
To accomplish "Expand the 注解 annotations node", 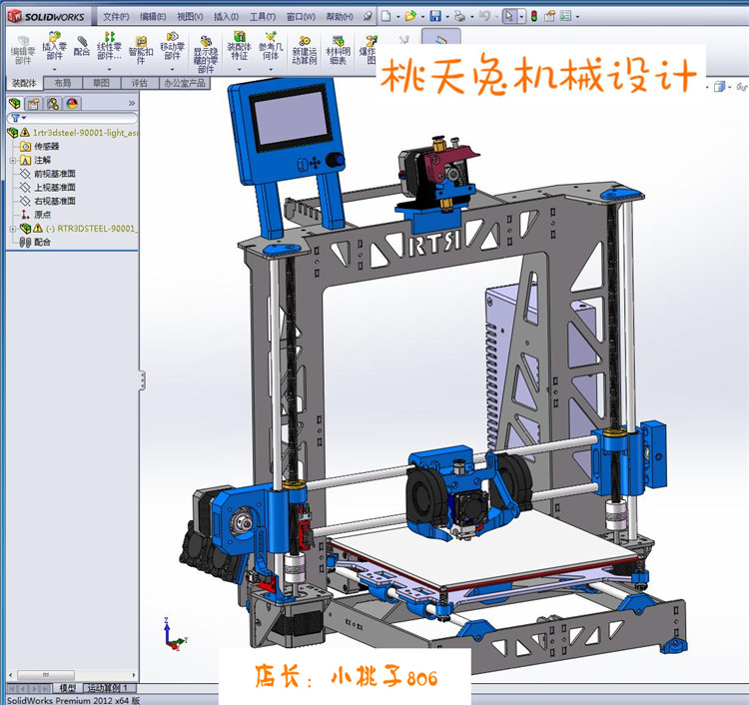I will tap(12, 161).
